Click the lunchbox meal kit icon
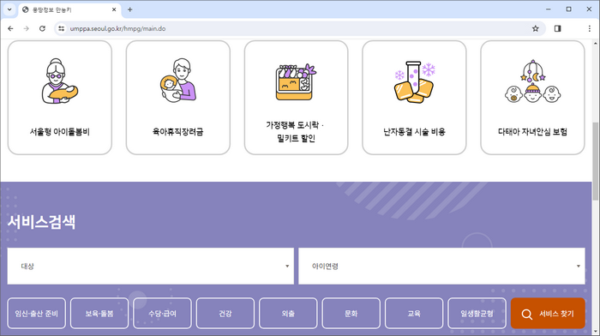The width and height of the screenshot is (600, 336). click(x=297, y=82)
